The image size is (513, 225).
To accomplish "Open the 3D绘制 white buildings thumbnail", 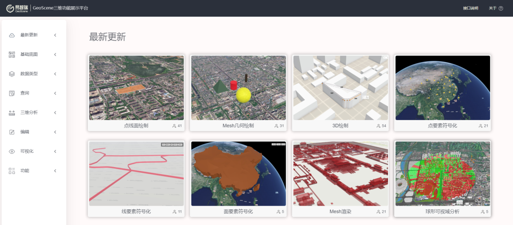I will (341, 88).
